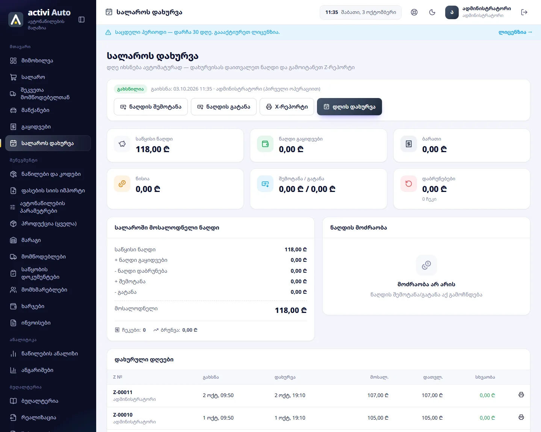Click the Z-00010 row number
Image resolution: width=541 pixels, height=432 pixels.
[123, 415]
